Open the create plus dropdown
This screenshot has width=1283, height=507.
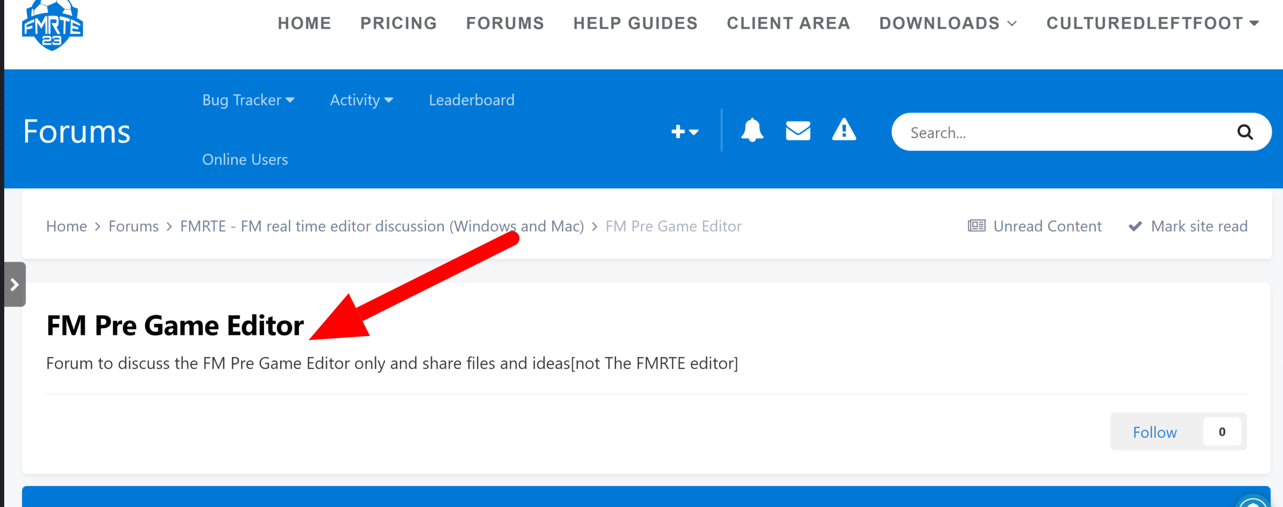point(685,132)
